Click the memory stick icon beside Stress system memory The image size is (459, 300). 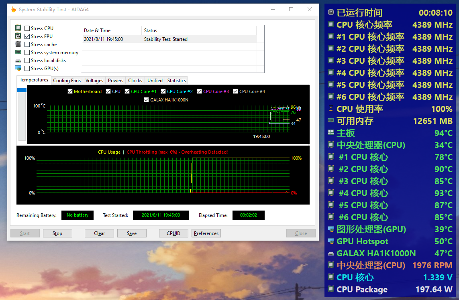18,52
